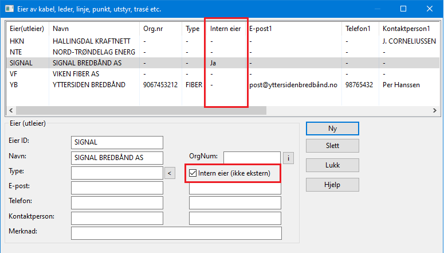Select the VF owner row
444x253 pixels.
coord(223,74)
